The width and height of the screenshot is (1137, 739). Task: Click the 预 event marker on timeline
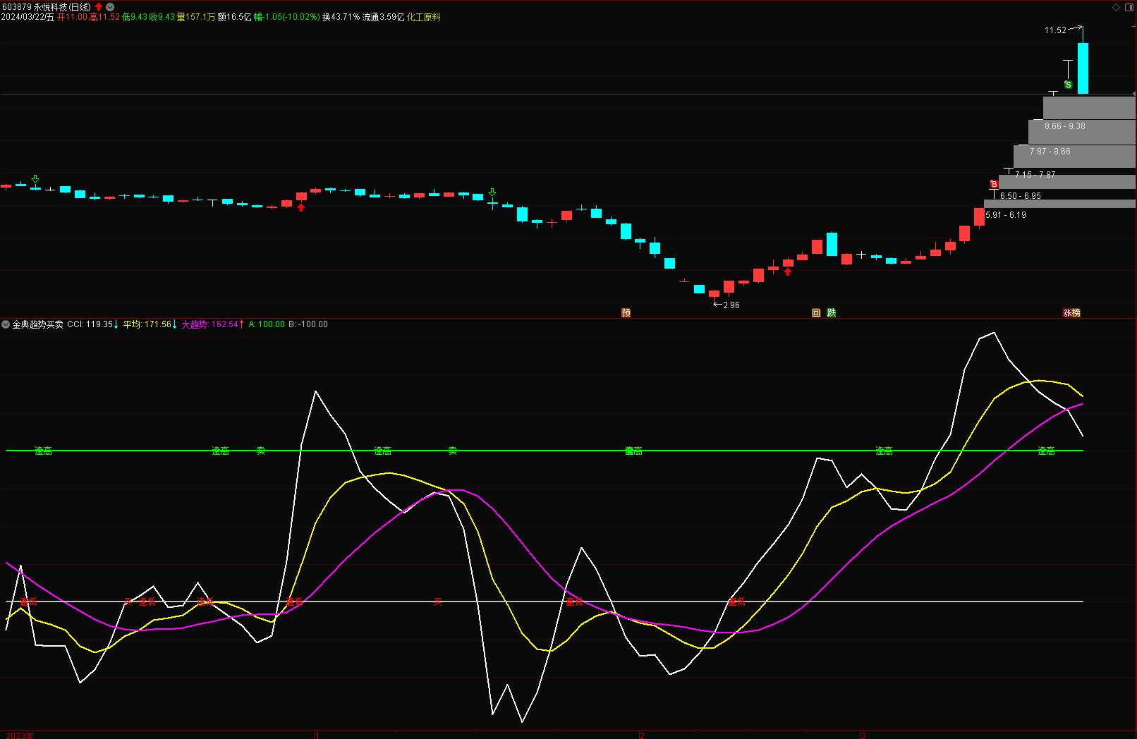[x=626, y=313]
